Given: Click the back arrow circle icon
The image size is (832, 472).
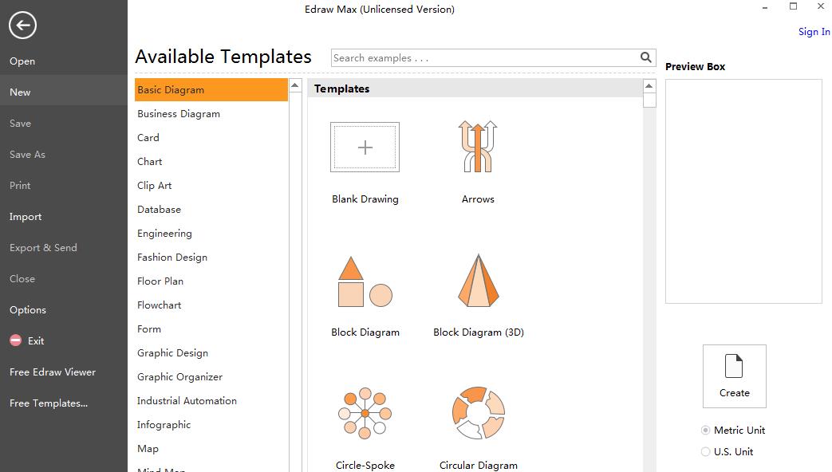Looking at the screenshot, I should (22, 25).
